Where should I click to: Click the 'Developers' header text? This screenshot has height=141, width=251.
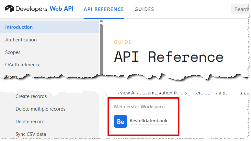pyautogui.click(x=31, y=9)
